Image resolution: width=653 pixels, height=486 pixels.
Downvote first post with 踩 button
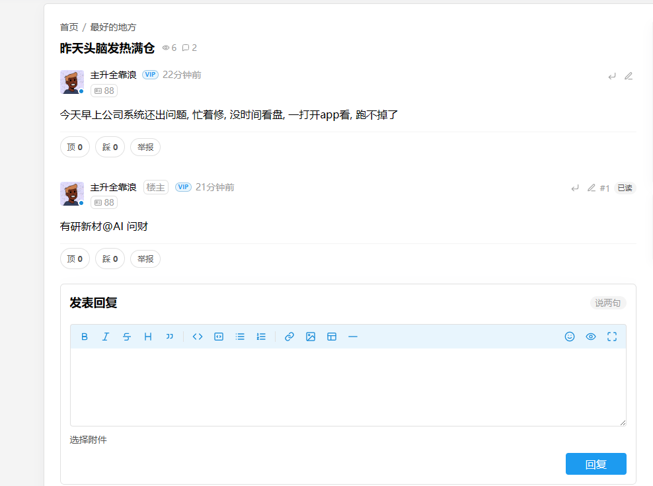pyautogui.click(x=110, y=147)
